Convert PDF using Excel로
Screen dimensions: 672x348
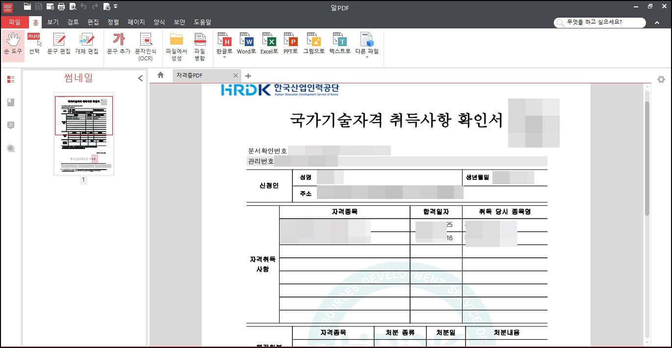(269, 43)
